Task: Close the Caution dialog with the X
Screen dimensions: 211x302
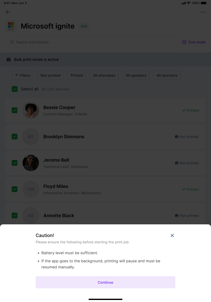Action: coord(172,235)
